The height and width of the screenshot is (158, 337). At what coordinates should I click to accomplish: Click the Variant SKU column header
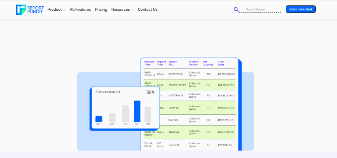click(173, 63)
